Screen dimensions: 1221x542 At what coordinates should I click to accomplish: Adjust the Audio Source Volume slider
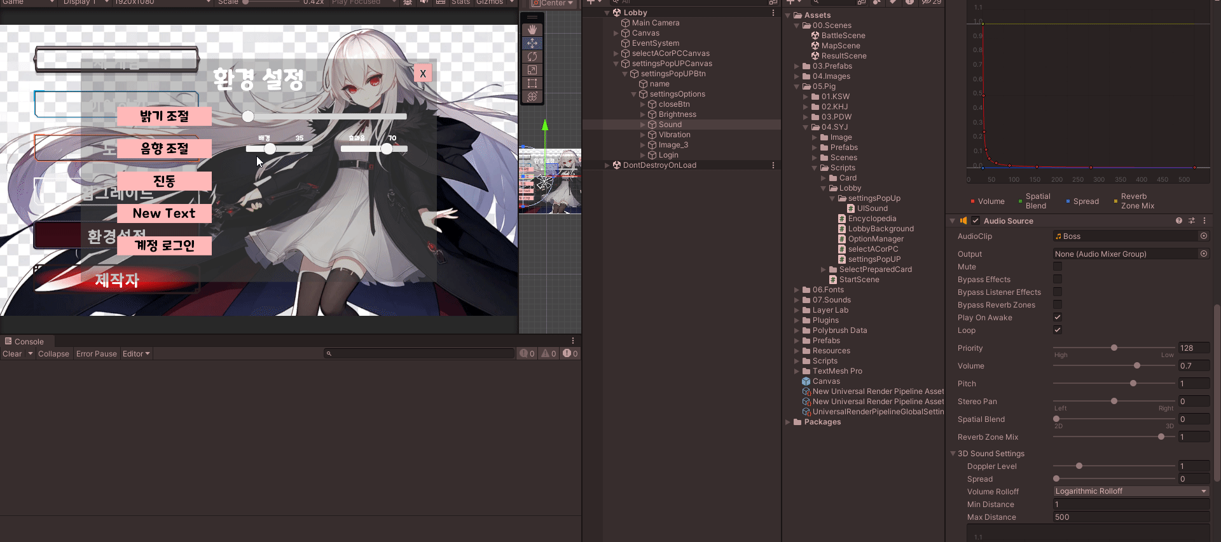[x=1114, y=366]
